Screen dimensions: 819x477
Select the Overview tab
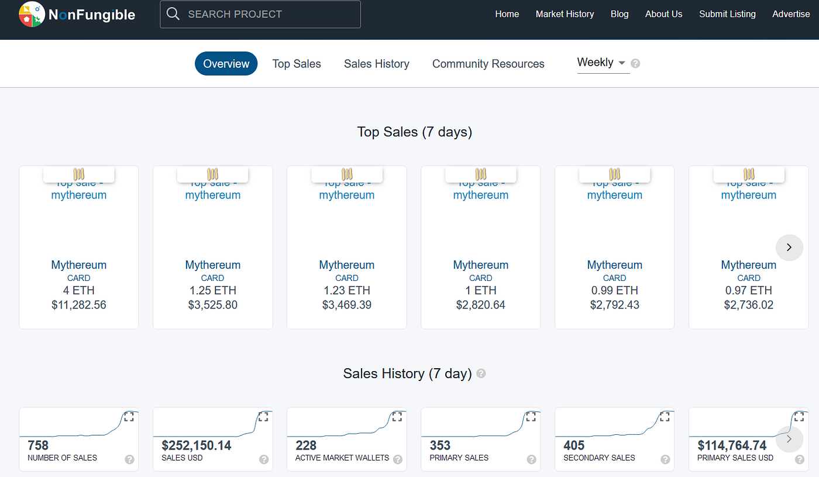tap(226, 64)
